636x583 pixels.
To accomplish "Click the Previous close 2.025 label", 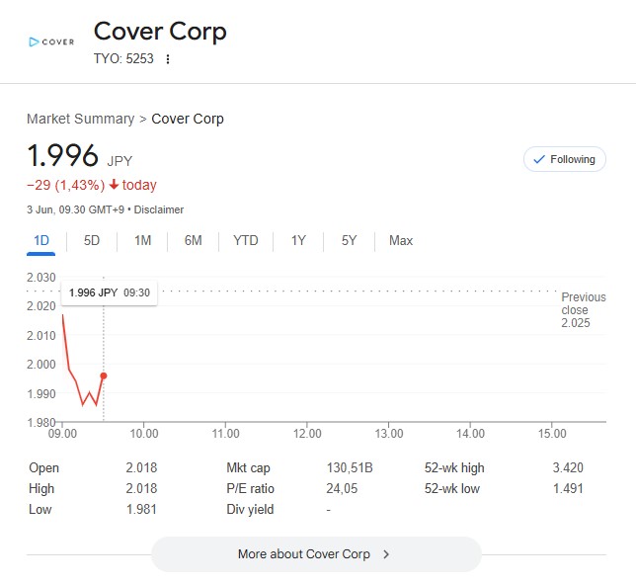I will (x=584, y=310).
